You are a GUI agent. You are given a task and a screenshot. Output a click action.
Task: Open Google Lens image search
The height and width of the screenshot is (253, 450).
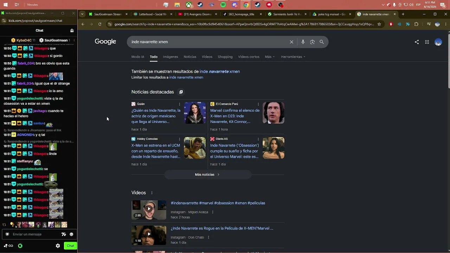coord(312,42)
